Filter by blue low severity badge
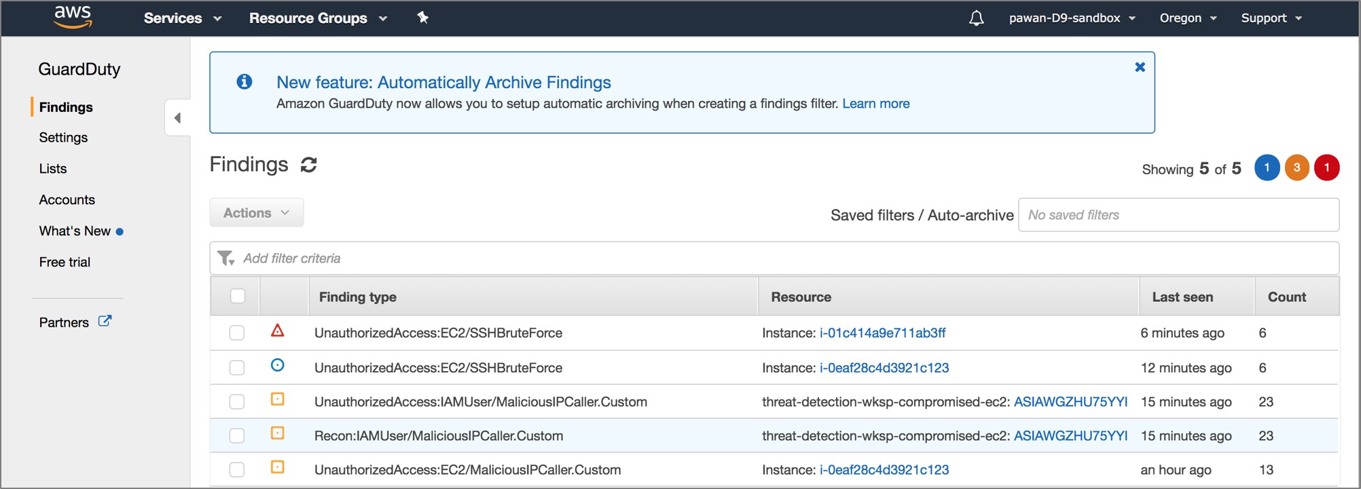This screenshot has width=1361, height=489. [1267, 168]
